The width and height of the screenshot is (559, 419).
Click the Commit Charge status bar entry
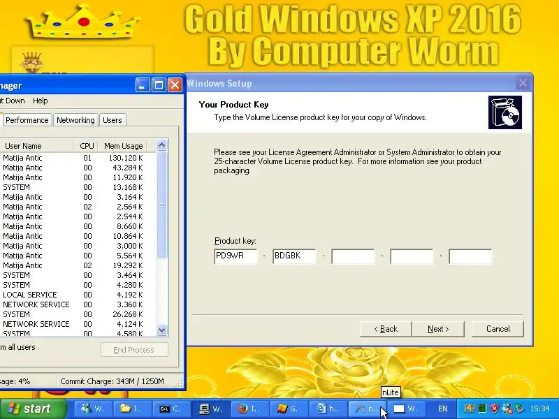112,381
